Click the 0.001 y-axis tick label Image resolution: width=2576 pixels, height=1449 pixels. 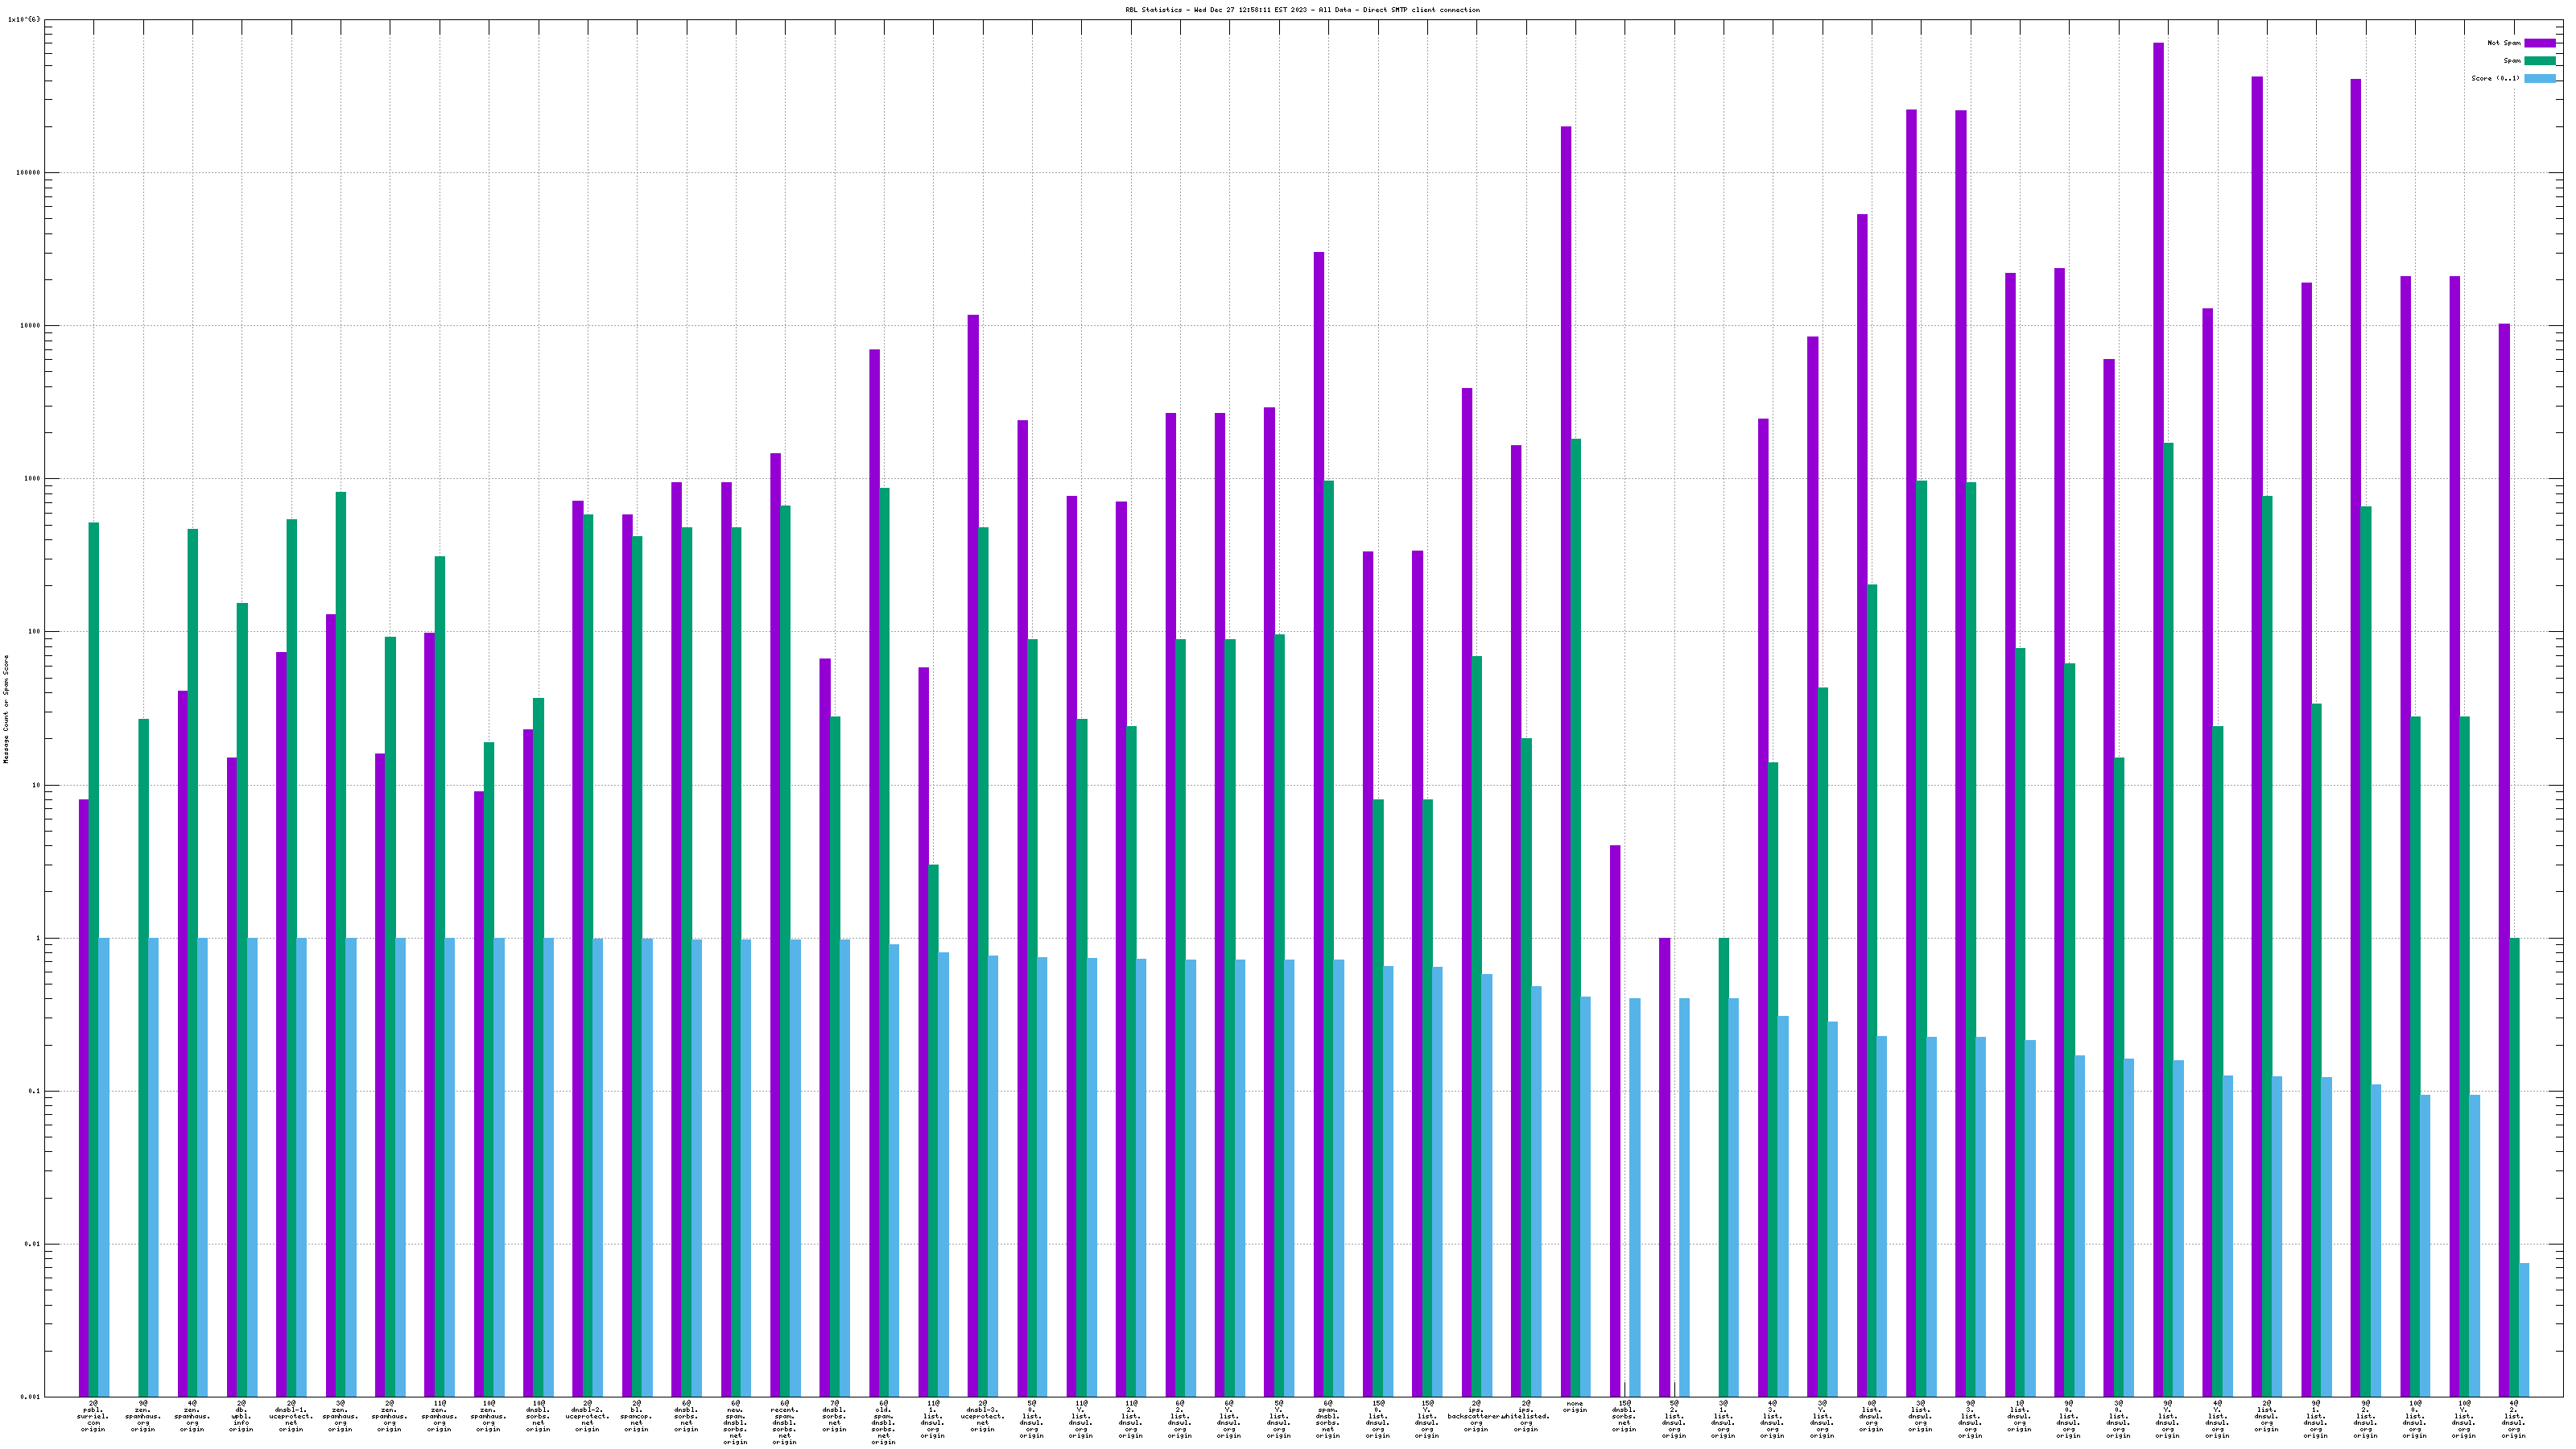tap(30, 1397)
